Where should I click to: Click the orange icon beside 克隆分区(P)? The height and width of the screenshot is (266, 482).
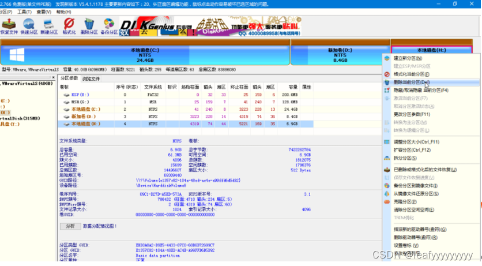pos(387,201)
